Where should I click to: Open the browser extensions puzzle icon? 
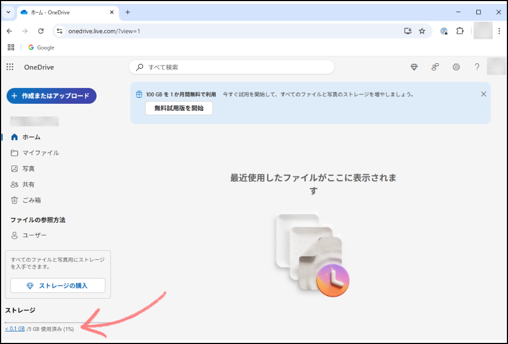pyautogui.click(x=460, y=31)
